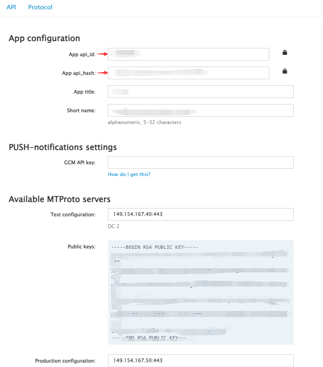Click inside the App api_hash field
Image resolution: width=323 pixels, height=367 pixels.
pyautogui.click(x=188, y=73)
